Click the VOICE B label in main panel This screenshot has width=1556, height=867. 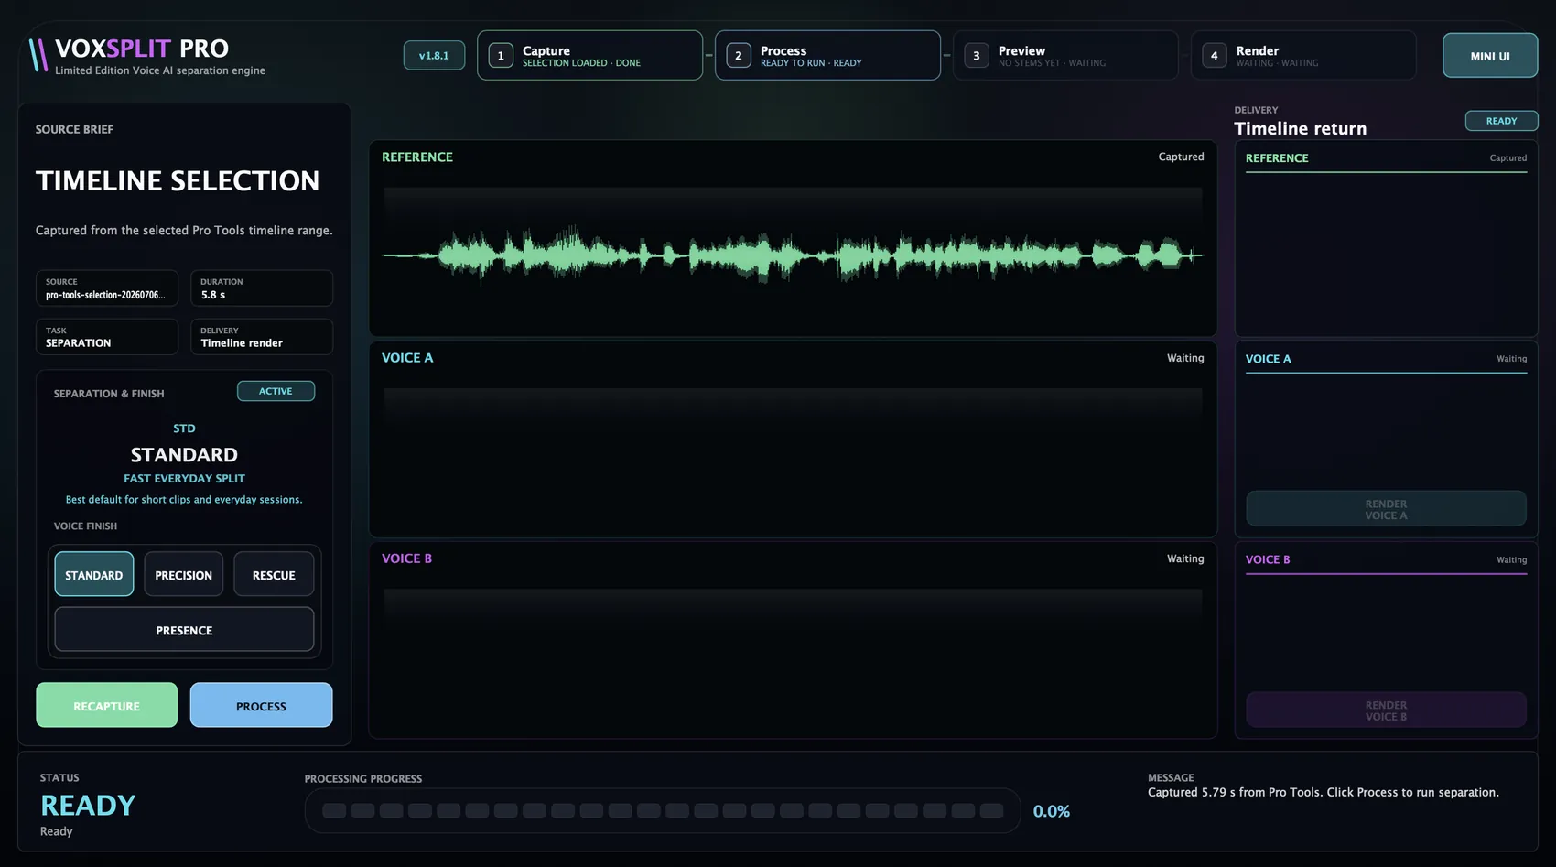point(406,558)
